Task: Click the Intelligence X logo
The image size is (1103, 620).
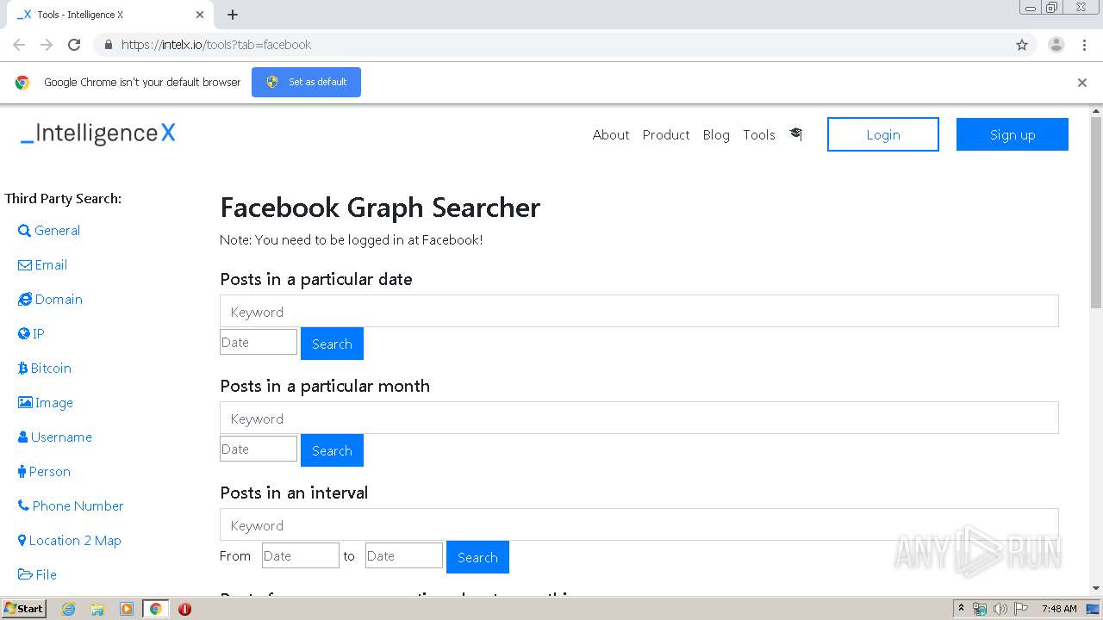Action: [x=98, y=133]
